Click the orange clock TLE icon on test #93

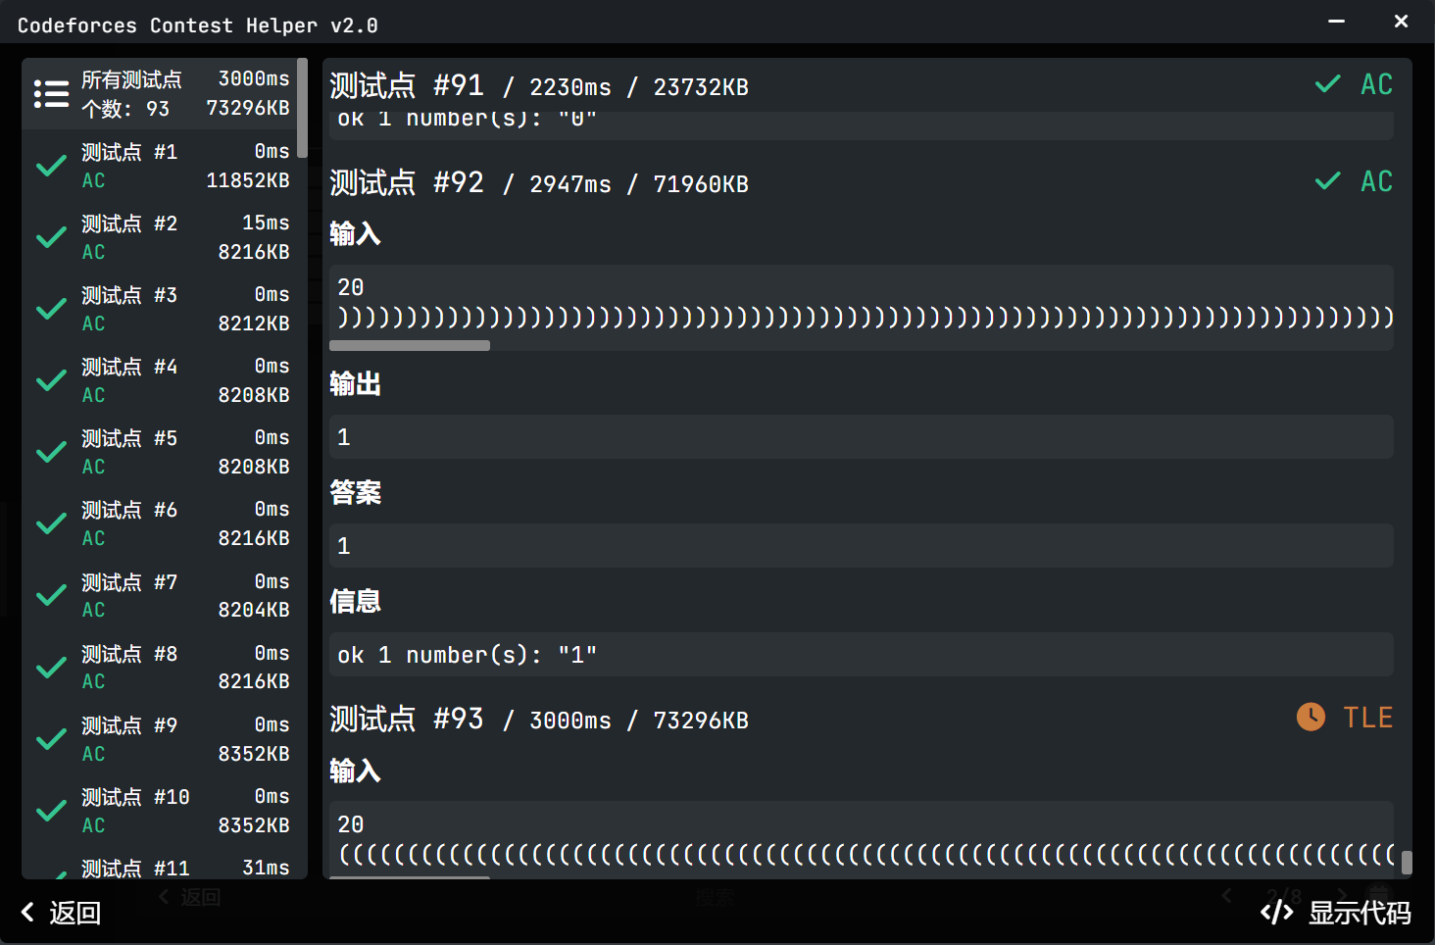[x=1311, y=718]
